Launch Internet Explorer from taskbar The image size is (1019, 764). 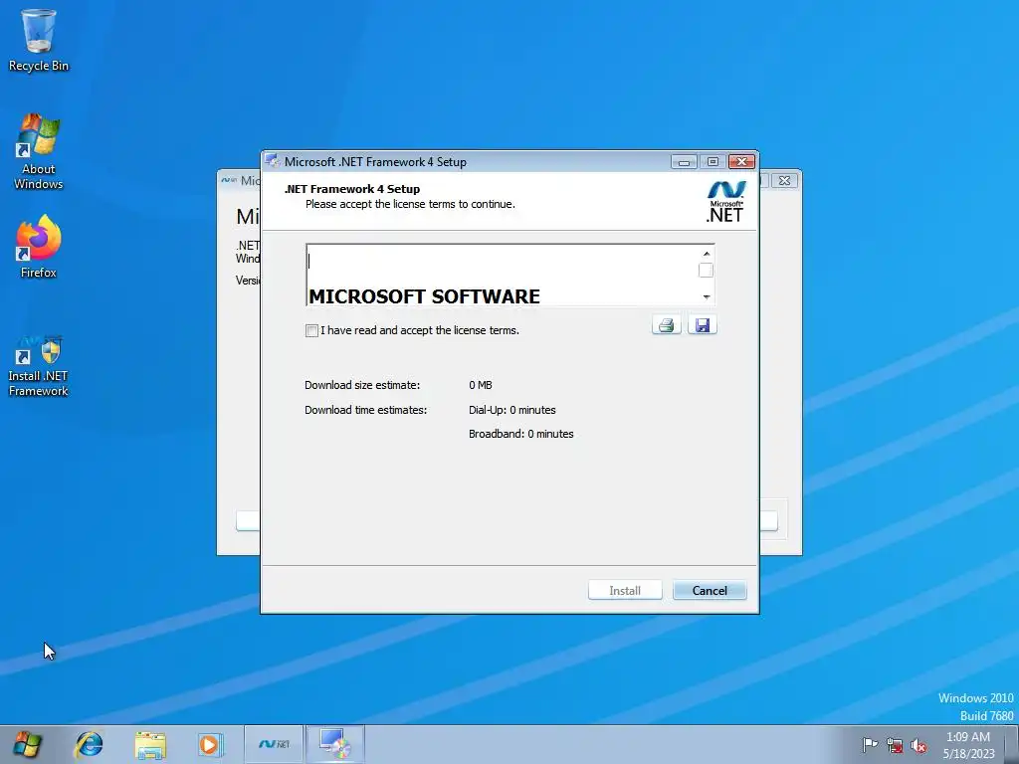click(x=89, y=744)
